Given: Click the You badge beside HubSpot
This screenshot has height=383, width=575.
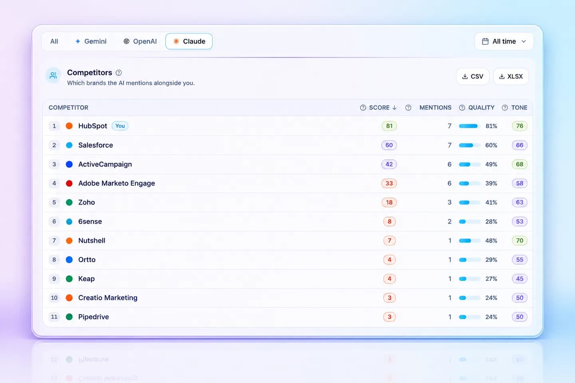Looking at the screenshot, I should [x=120, y=126].
